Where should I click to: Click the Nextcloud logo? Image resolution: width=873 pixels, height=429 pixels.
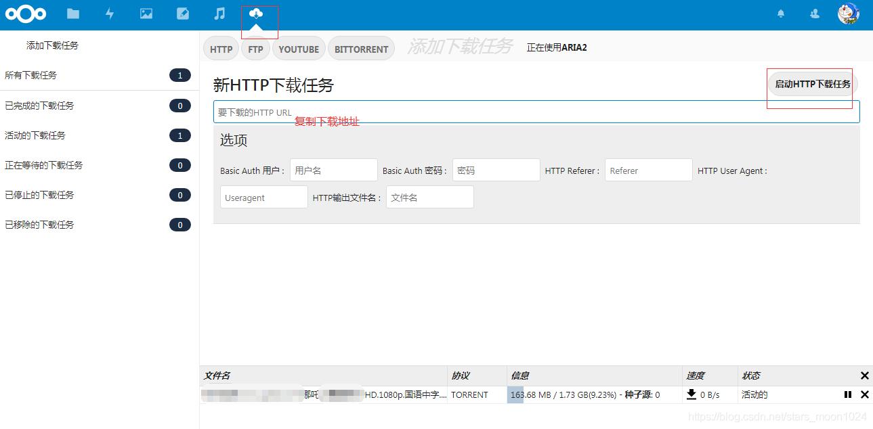point(26,14)
